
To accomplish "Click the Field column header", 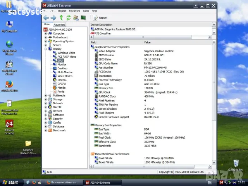I will pos(94,42).
